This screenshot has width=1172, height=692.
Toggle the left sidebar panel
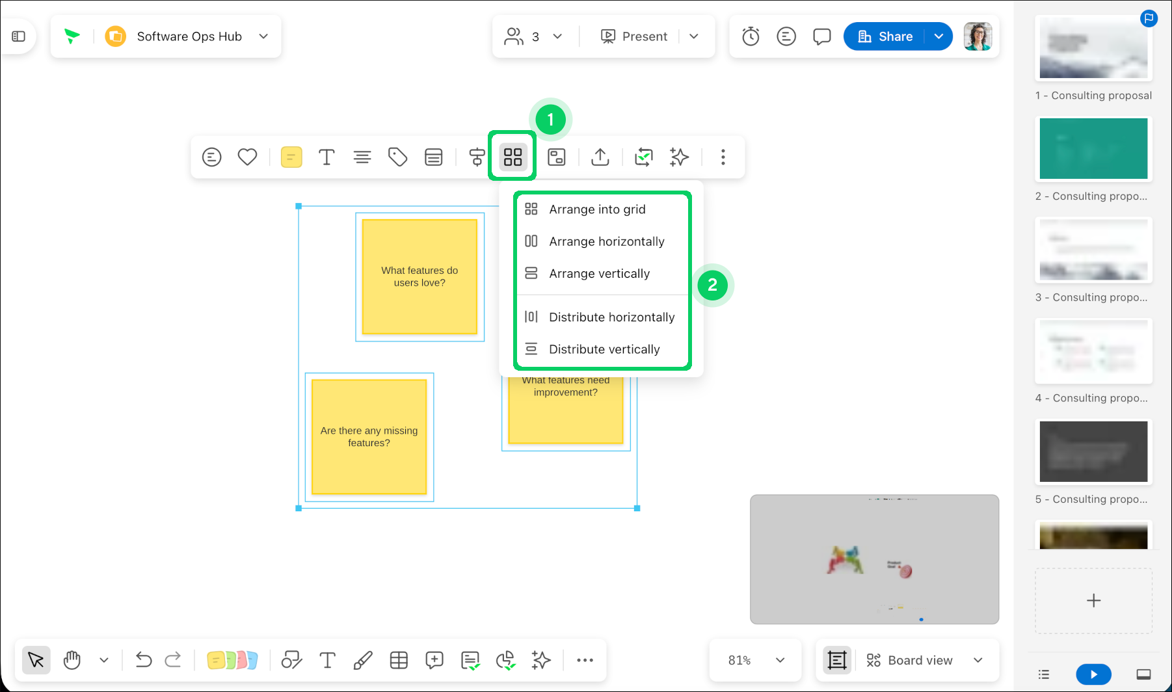19,36
